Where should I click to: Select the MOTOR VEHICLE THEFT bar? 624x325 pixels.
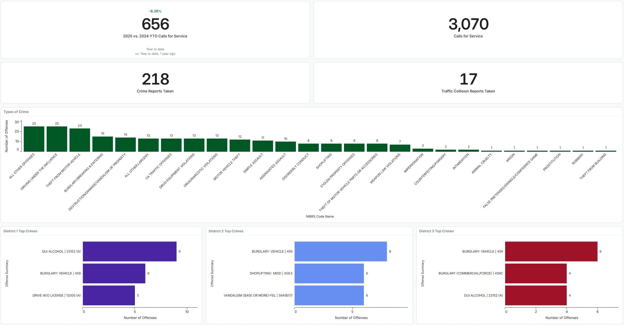tap(240, 146)
